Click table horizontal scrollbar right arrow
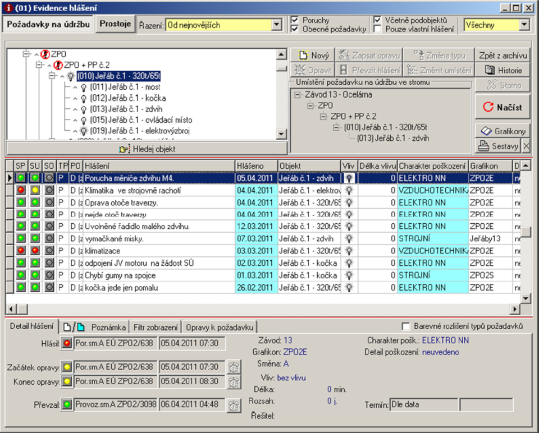This screenshot has height=433, width=539. click(515, 309)
